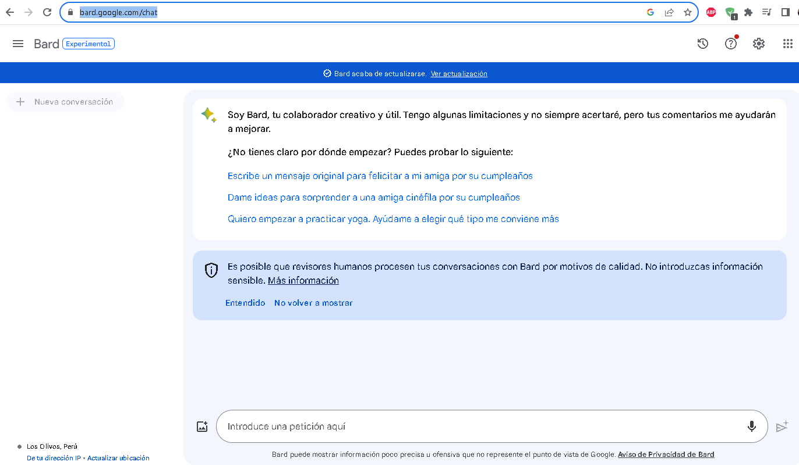Click the checkmark icon in the update banner

pyautogui.click(x=327, y=74)
